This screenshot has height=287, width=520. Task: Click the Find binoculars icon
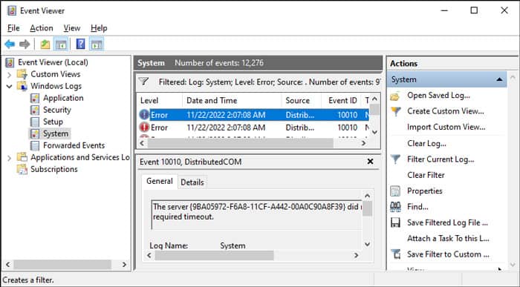(395, 207)
